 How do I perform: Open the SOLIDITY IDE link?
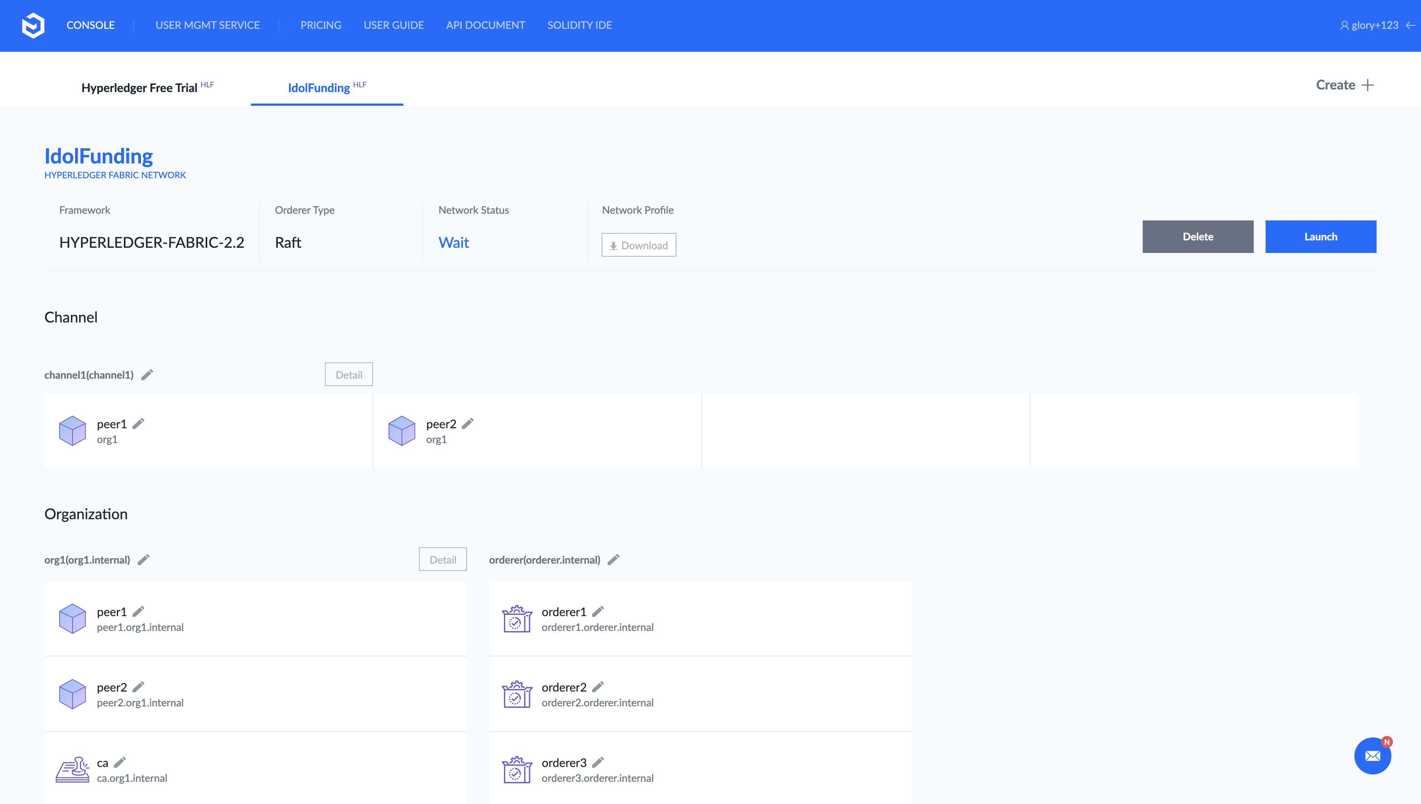(579, 26)
